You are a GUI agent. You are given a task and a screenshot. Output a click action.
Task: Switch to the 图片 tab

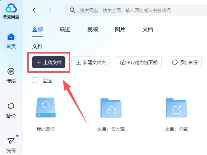tap(120, 29)
